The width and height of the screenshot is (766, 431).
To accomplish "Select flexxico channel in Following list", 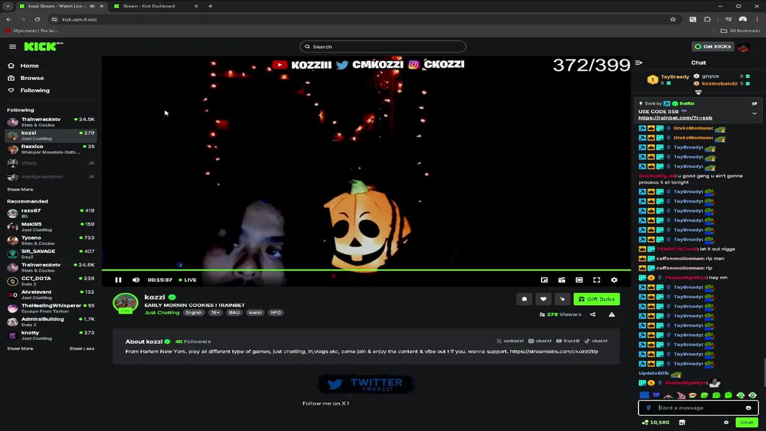I will (50, 148).
